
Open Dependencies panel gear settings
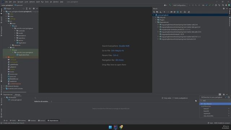(224, 95)
